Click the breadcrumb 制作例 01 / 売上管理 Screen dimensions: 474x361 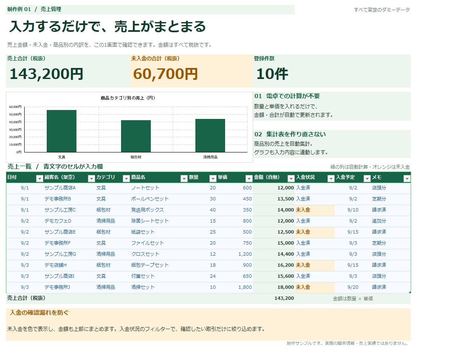tap(34, 9)
